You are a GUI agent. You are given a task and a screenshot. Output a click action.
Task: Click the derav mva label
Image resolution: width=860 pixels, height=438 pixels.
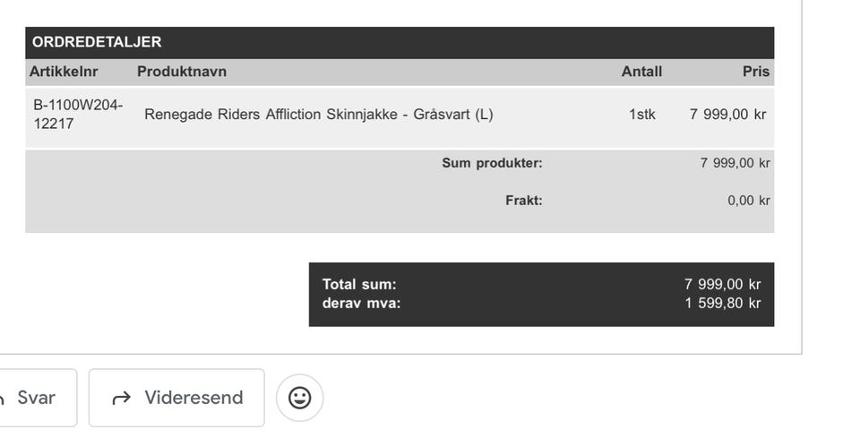tap(361, 304)
